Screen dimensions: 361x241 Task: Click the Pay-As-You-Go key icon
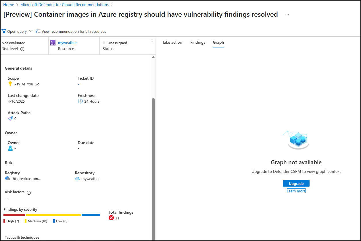point(10,84)
